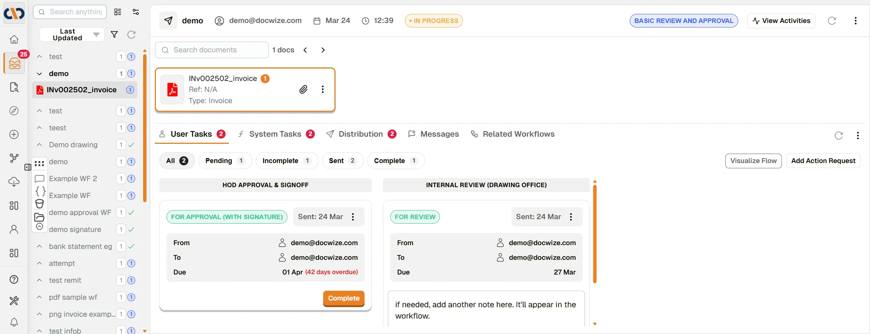Open the FOR REVIEW task options menu

(x=571, y=217)
